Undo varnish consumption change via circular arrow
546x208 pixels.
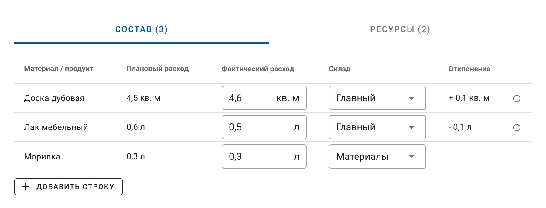(517, 127)
